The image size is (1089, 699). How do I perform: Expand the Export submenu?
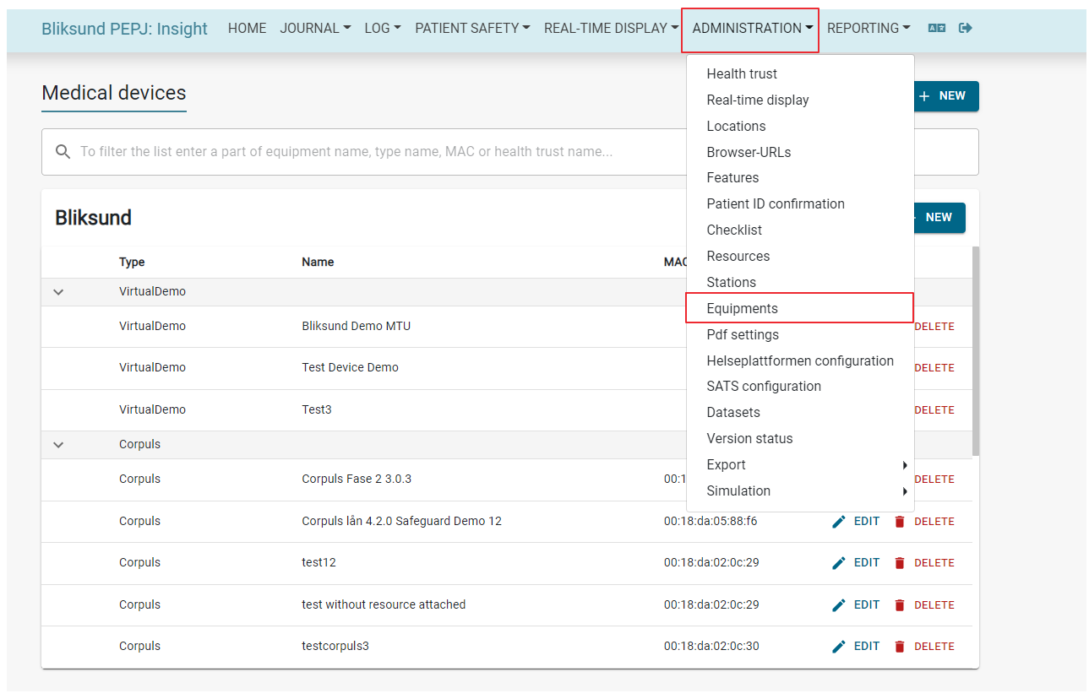pyautogui.click(x=800, y=465)
